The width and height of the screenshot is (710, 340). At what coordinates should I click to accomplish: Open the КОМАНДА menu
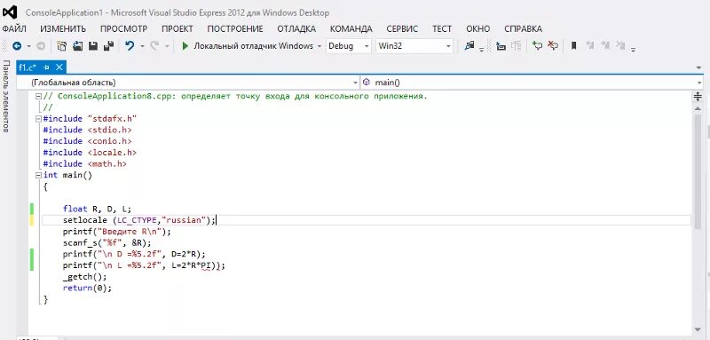click(x=351, y=29)
